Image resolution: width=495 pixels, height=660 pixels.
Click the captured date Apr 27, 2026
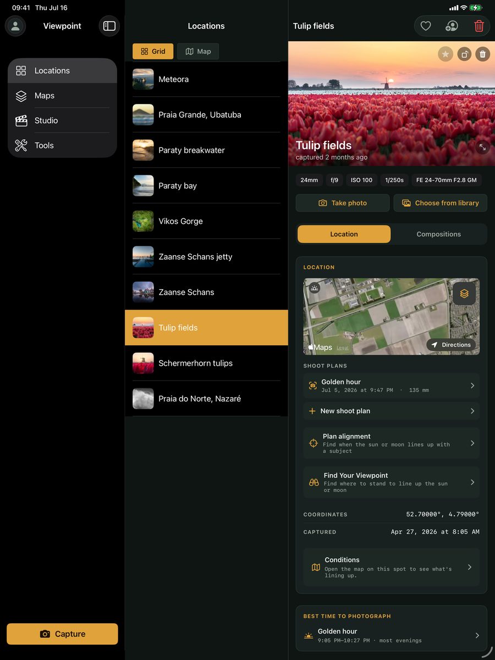(435, 532)
